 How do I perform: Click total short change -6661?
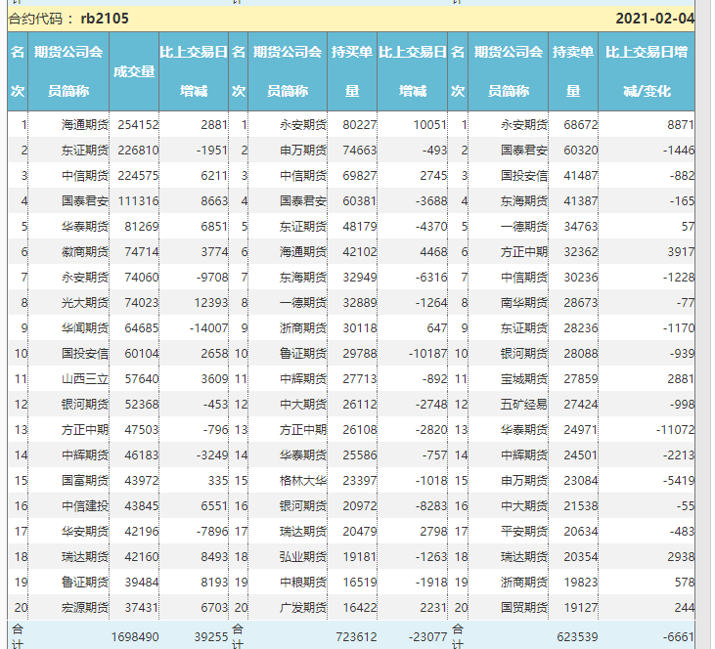pyautogui.click(x=679, y=637)
